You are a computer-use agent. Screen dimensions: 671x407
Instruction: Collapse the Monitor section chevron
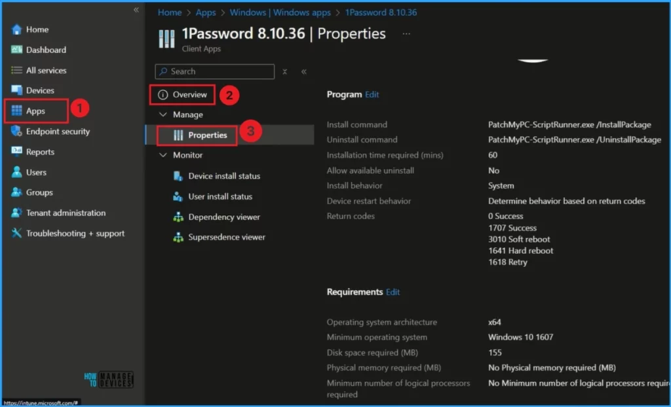click(163, 155)
